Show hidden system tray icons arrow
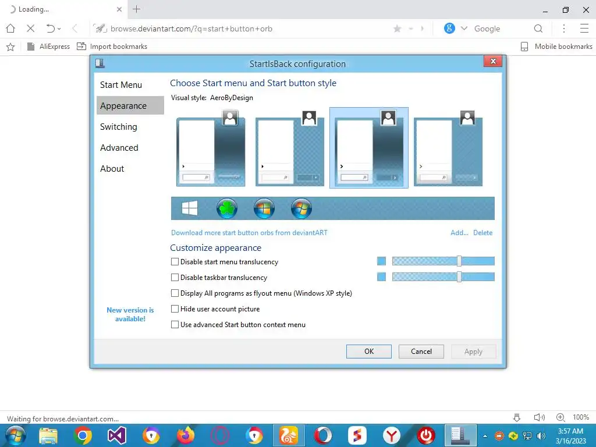This screenshot has width=596, height=447. pos(485,436)
